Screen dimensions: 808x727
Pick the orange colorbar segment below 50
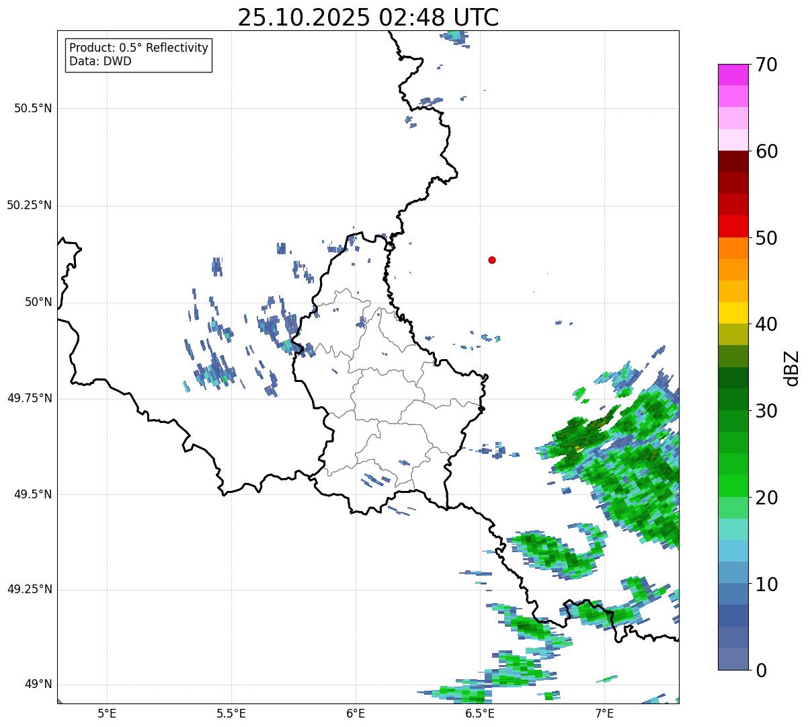(733, 248)
